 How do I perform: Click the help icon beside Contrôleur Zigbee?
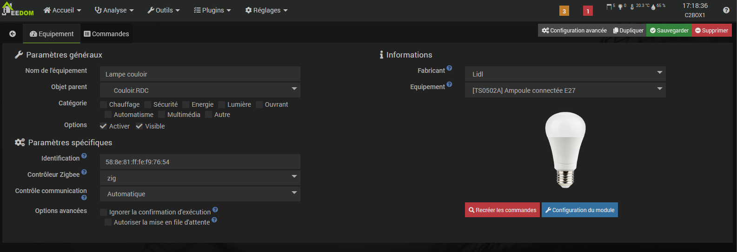[84, 172]
